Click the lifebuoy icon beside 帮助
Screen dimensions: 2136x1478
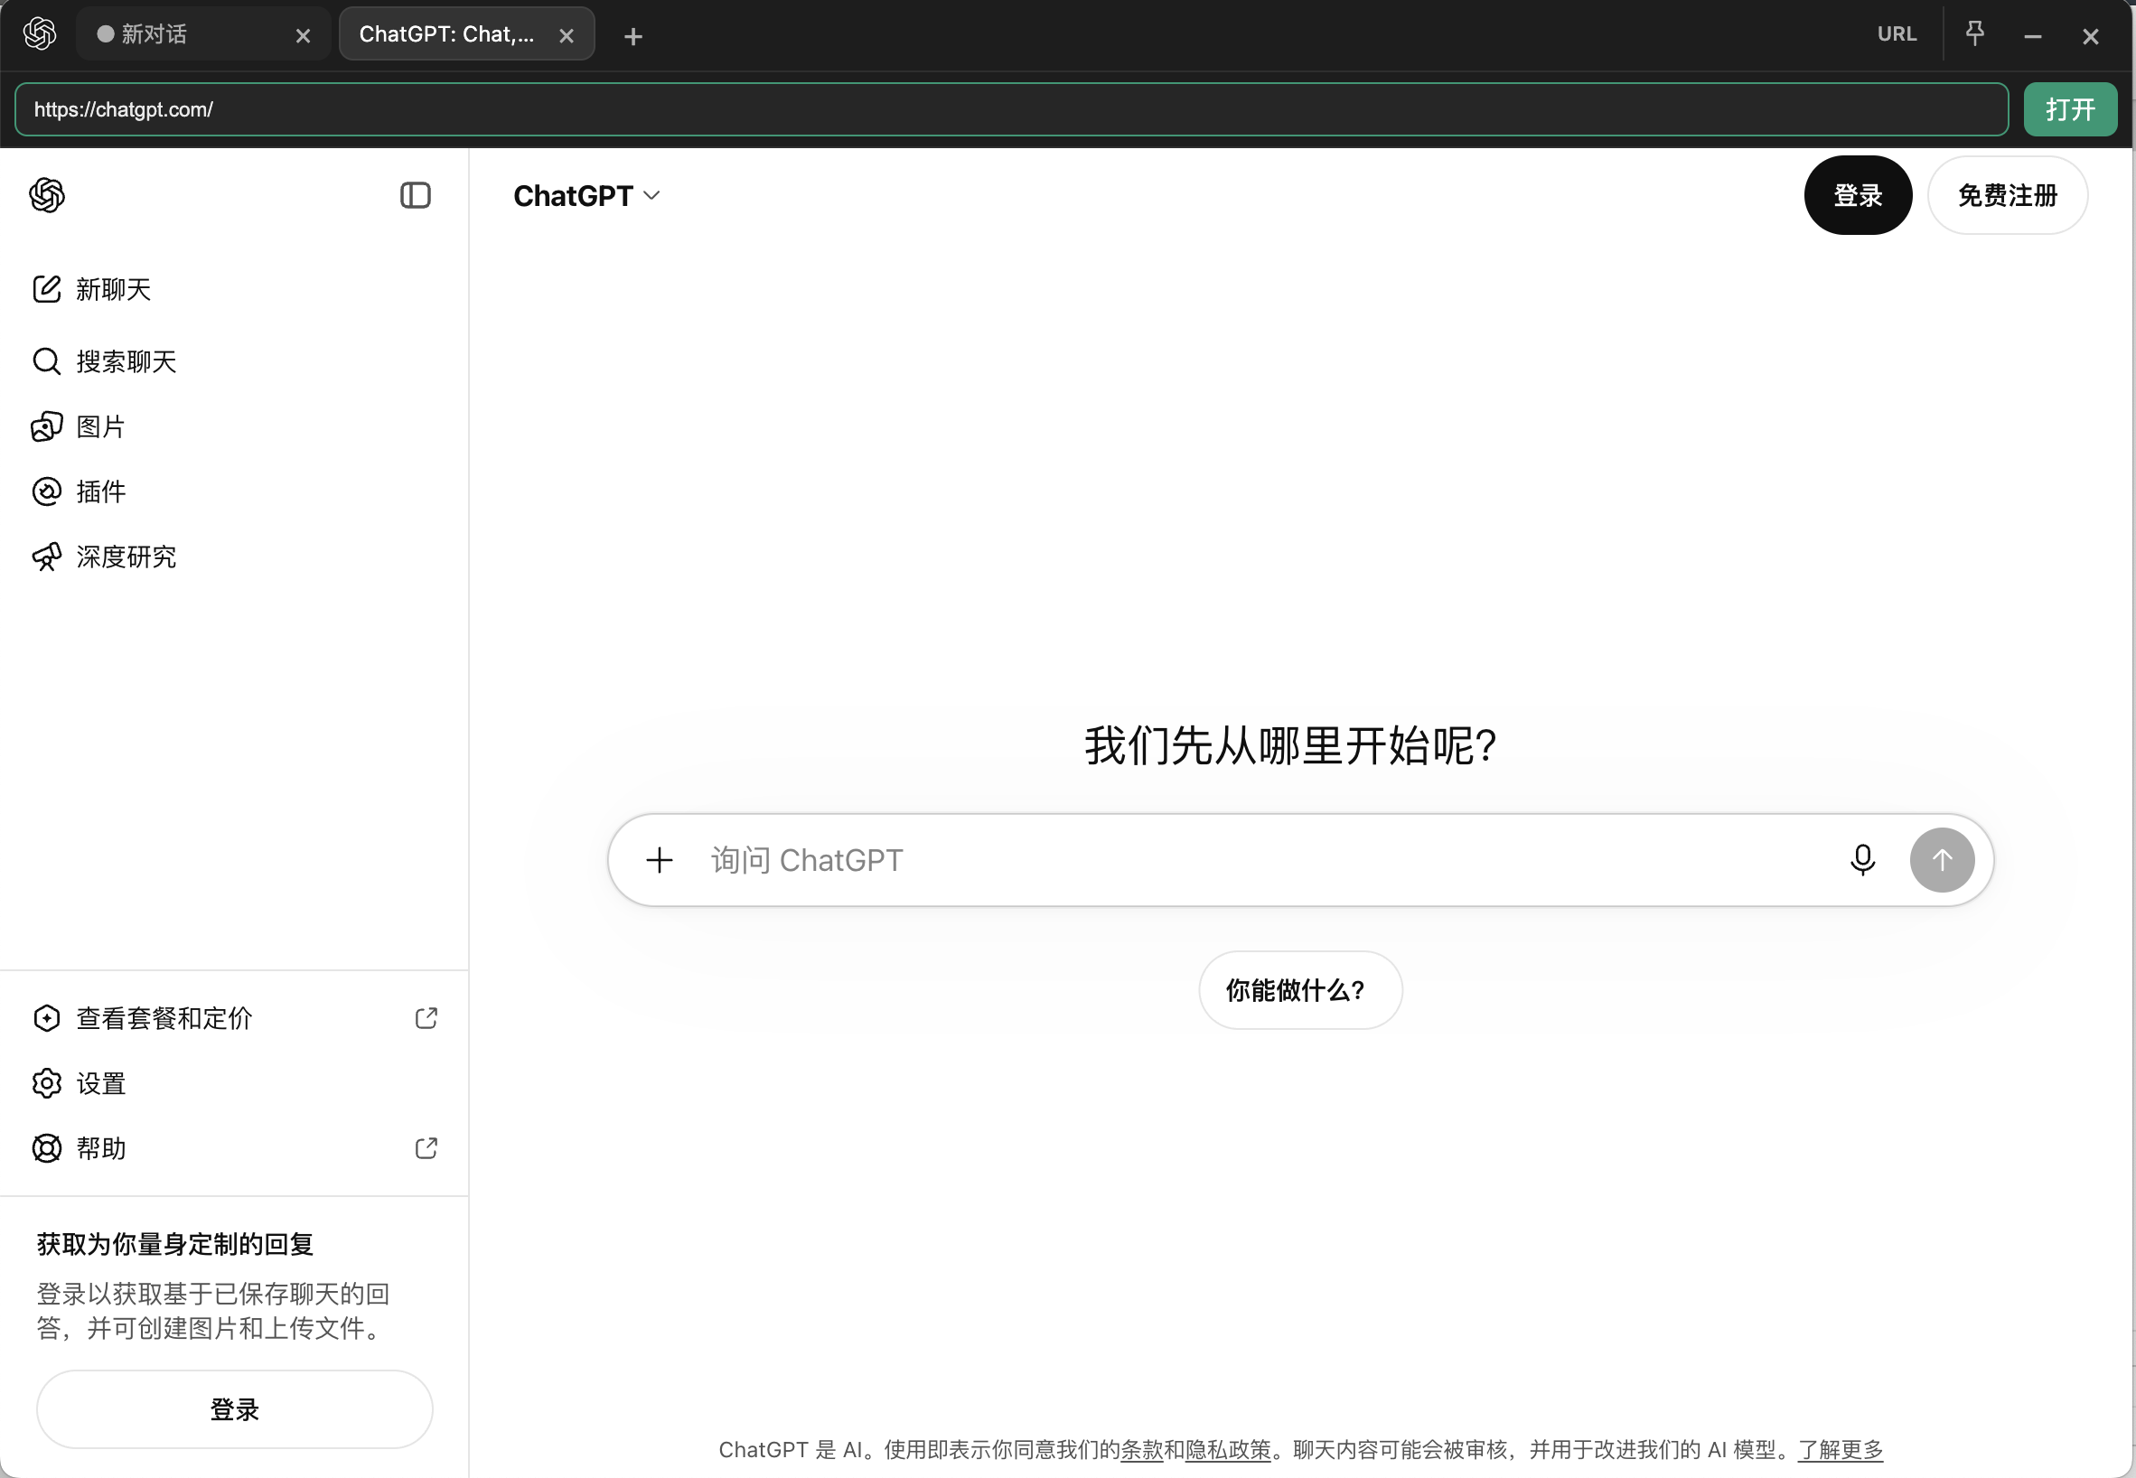(46, 1148)
